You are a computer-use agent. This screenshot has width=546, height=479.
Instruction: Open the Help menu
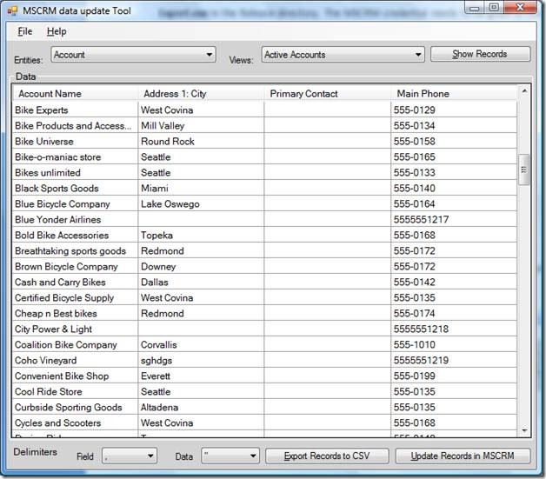[57, 31]
